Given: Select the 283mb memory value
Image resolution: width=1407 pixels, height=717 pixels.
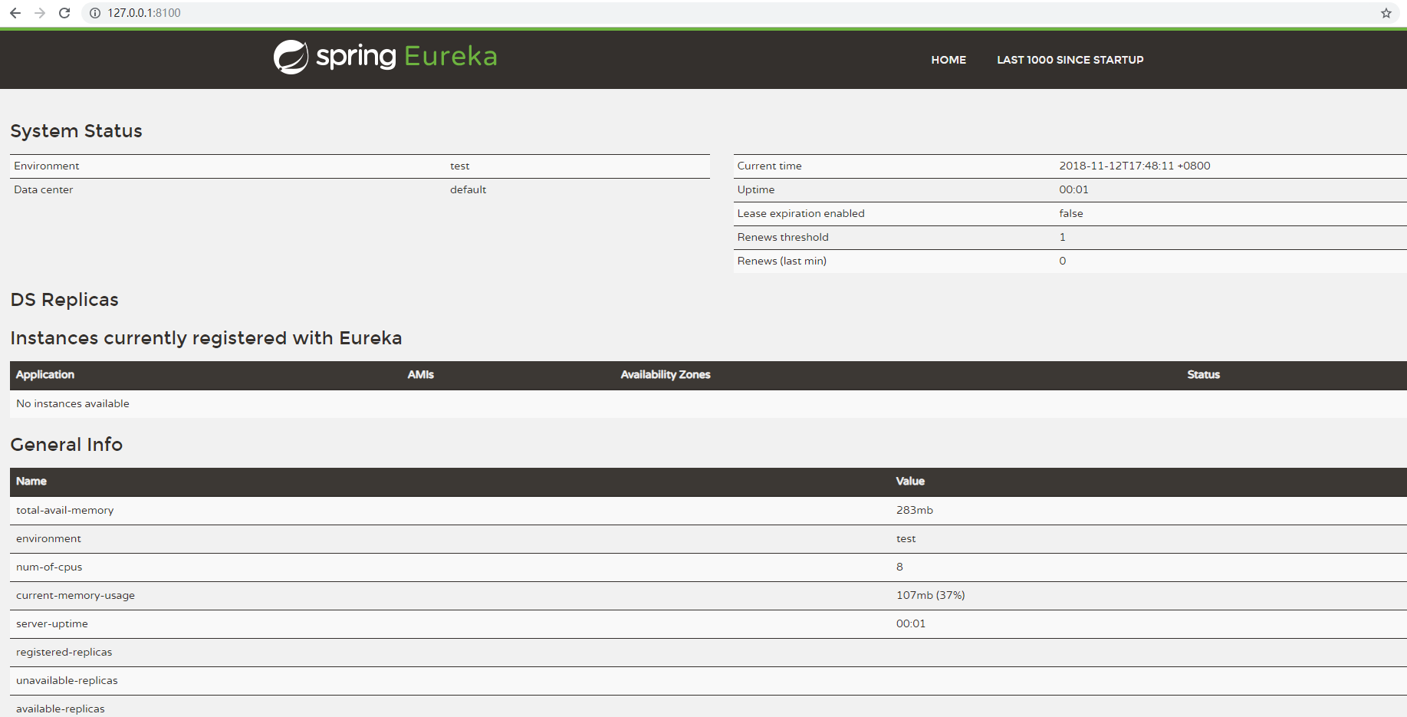Looking at the screenshot, I should (x=915, y=510).
